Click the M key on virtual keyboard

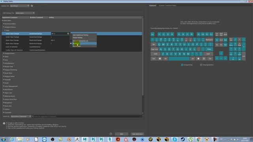[188, 54]
